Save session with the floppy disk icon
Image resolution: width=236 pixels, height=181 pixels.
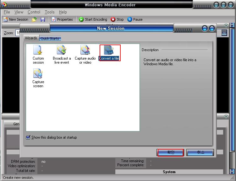[x=43, y=19]
